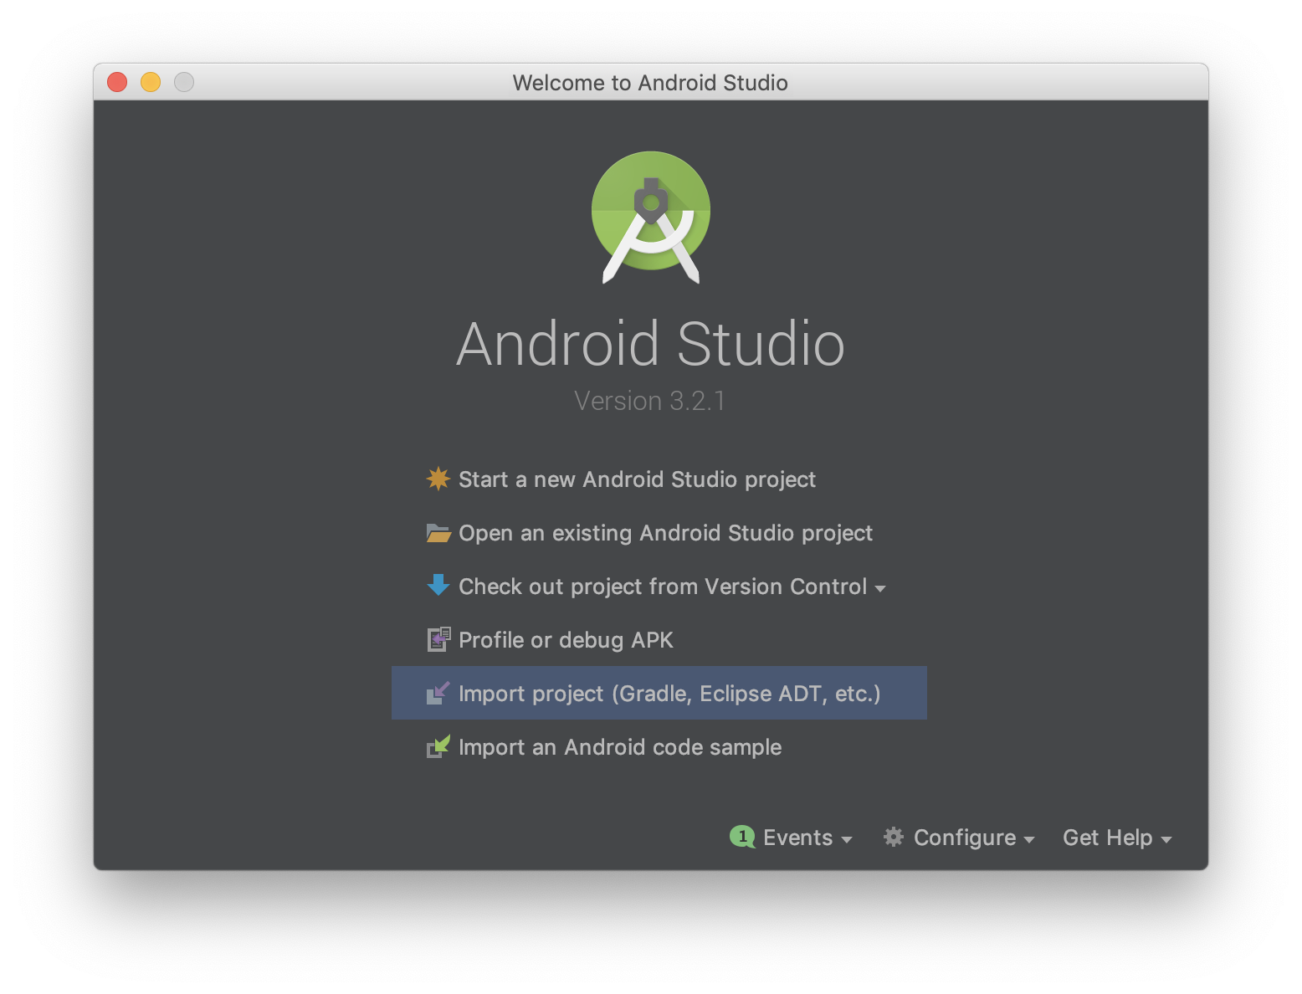Minimize window with the yellow button

[151, 82]
